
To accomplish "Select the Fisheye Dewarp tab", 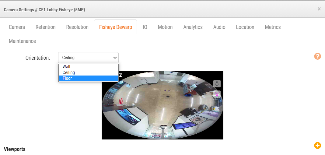I will pos(115,27).
